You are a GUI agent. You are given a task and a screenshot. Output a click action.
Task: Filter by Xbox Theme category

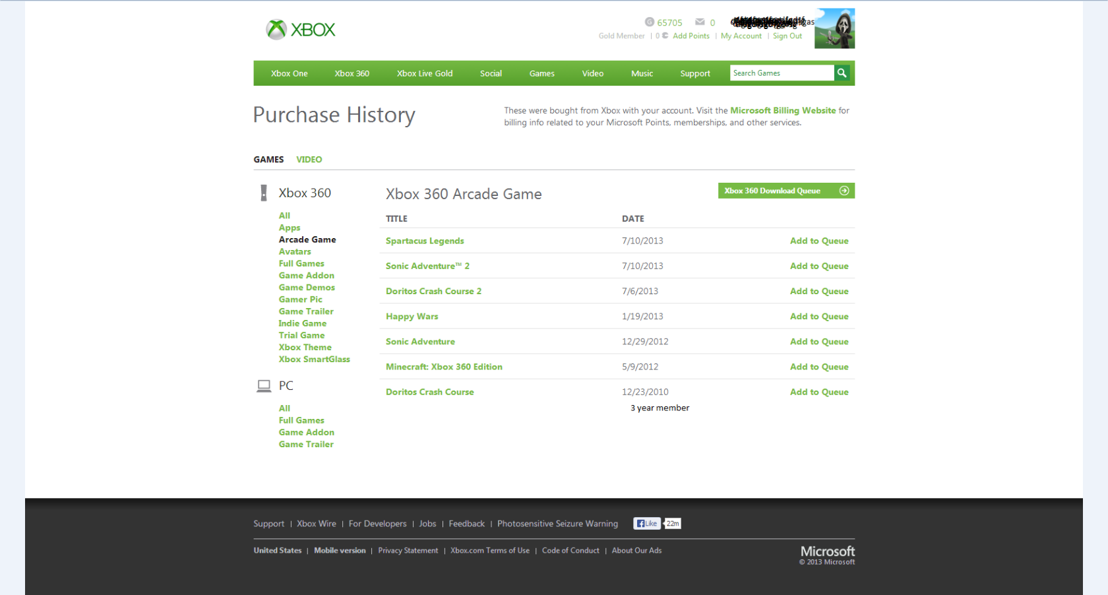coord(305,347)
